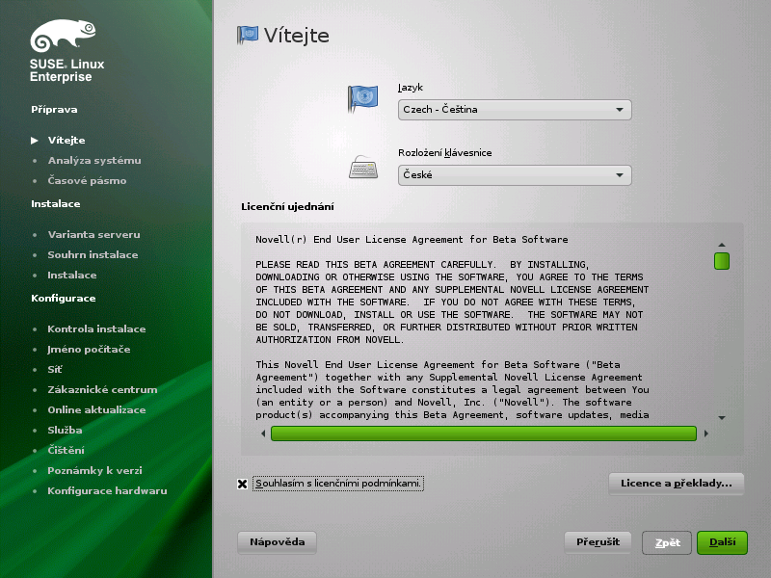Click the Licenční ujednání label
771x578 pixels.
click(287, 207)
